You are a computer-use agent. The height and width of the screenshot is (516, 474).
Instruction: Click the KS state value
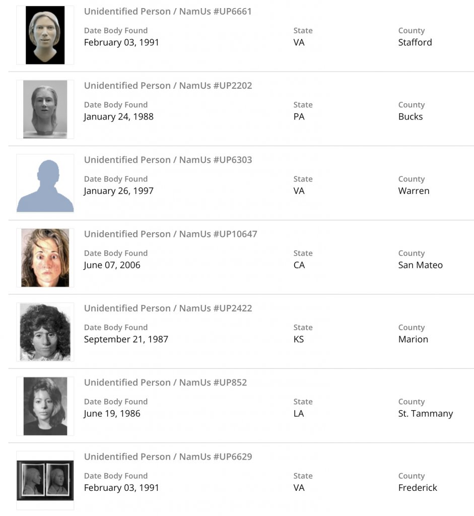point(299,339)
